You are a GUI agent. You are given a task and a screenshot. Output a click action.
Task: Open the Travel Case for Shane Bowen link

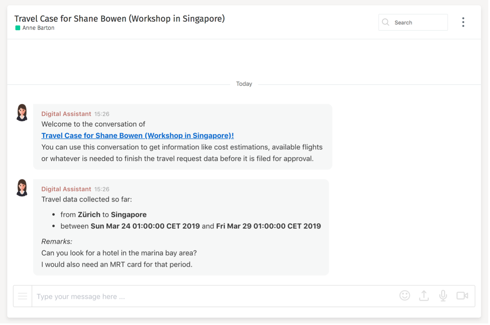coord(137,135)
